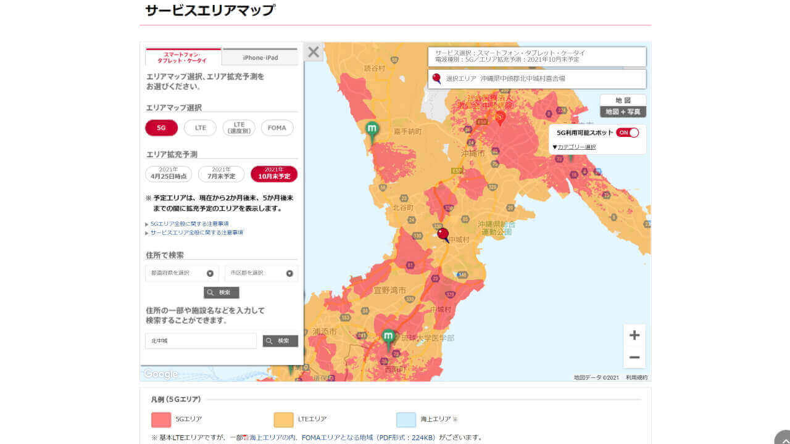Click the zoom out minus icon on map
Image resolution: width=790 pixels, height=444 pixels.
pos(634,356)
